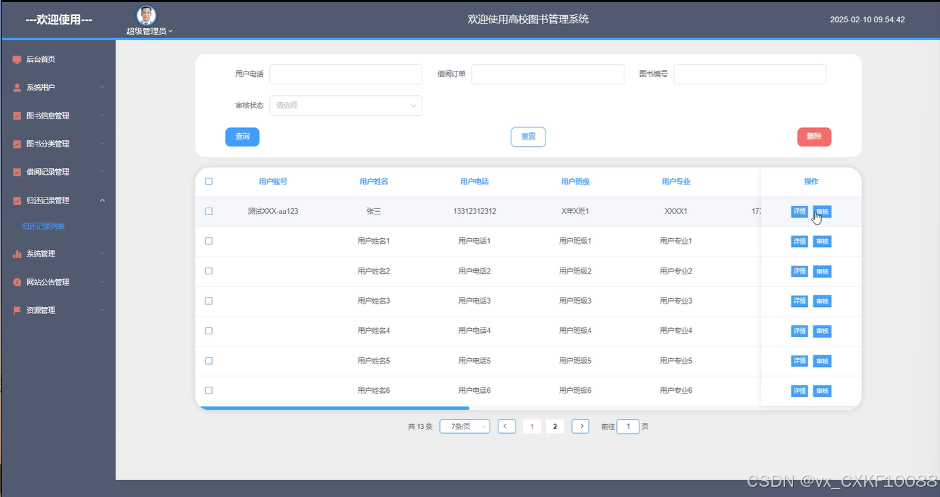Click the 13312312312 phone cell

474,211
